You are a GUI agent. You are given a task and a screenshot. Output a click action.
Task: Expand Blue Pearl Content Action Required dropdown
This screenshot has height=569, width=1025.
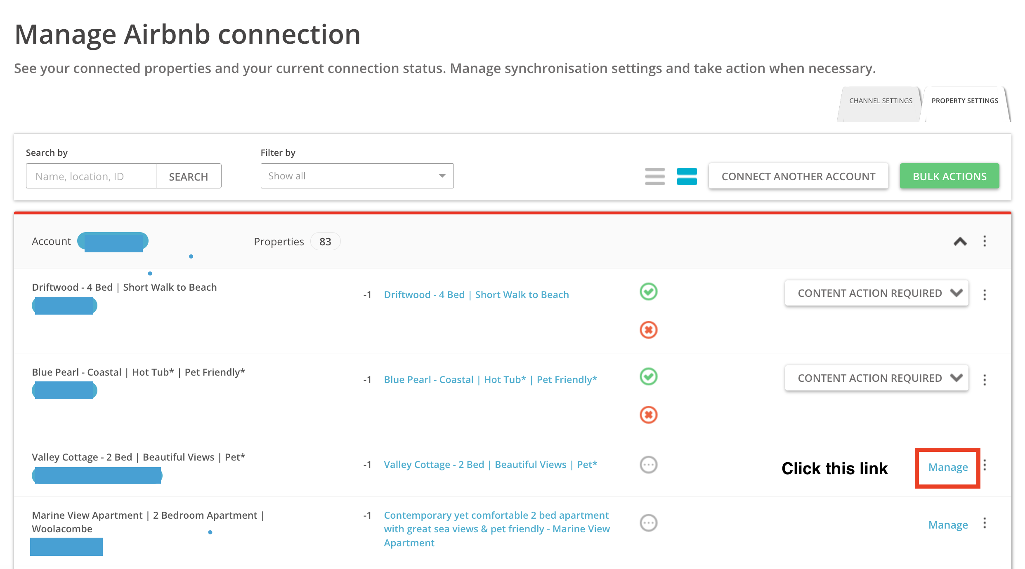[876, 378]
